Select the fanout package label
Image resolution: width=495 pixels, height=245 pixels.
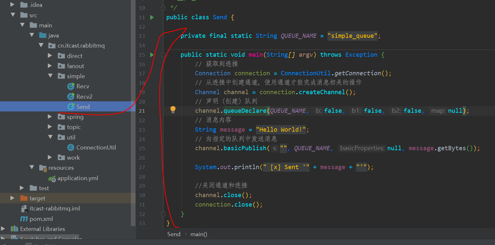click(76, 66)
